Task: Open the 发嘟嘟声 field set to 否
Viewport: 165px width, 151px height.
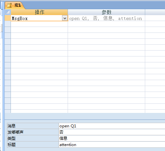Action: point(112,132)
